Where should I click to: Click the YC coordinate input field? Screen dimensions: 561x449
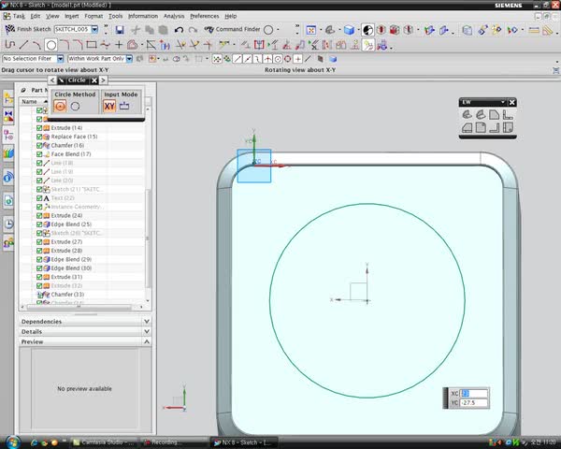475,403
